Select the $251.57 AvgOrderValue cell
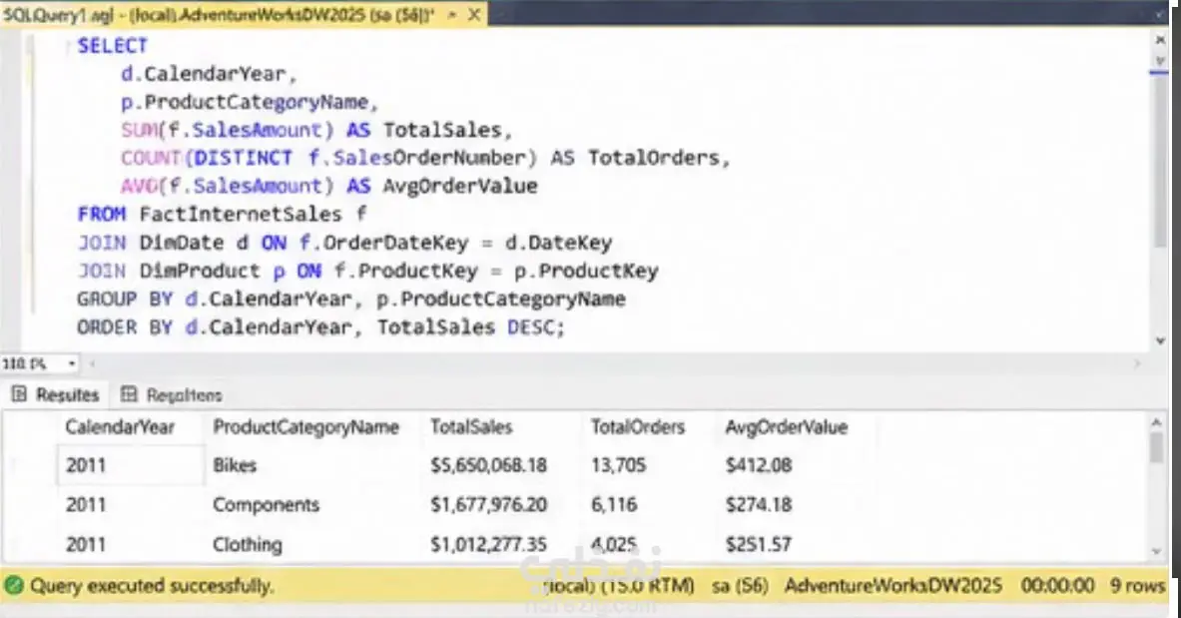This screenshot has width=1181, height=618. [759, 544]
